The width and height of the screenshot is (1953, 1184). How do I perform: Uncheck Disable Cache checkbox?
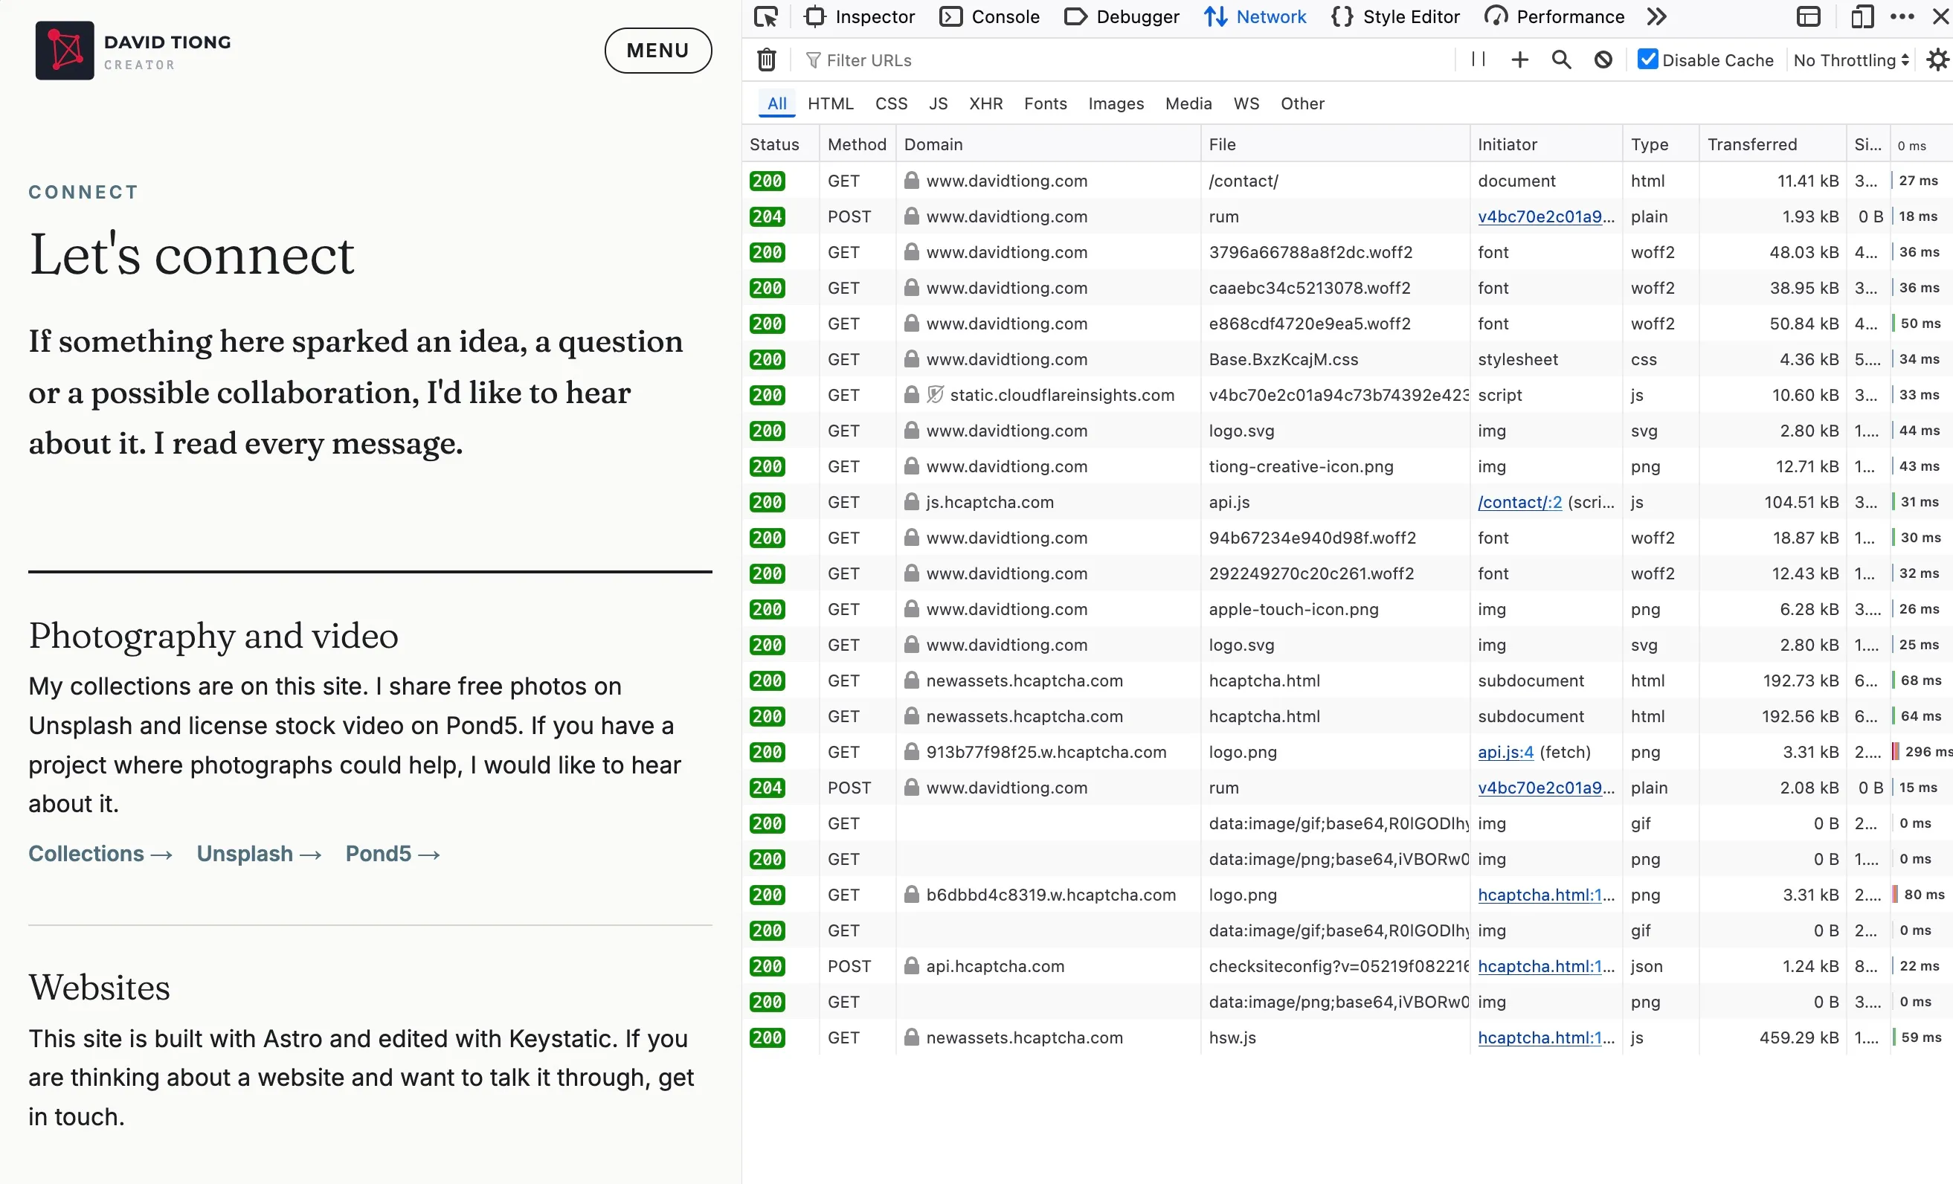click(x=1648, y=59)
